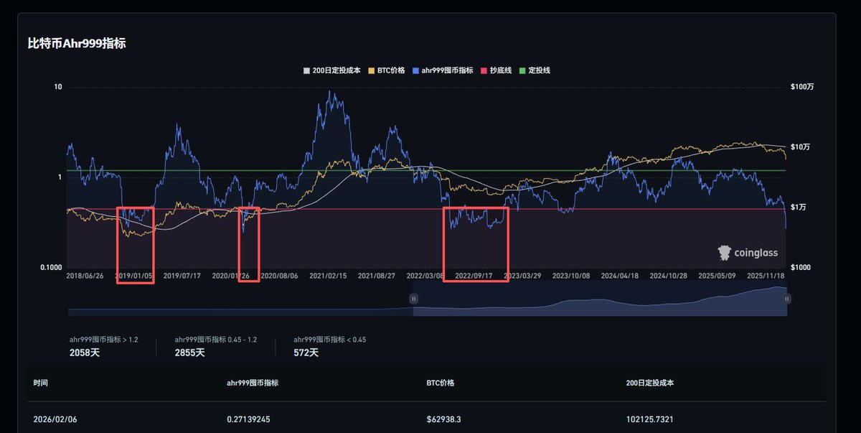Click the 2018/06/26 x-axis date label
Image resolution: width=861 pixels, height=433 pixels.
tap(85, 275)
